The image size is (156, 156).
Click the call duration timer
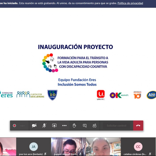[22, 126]
